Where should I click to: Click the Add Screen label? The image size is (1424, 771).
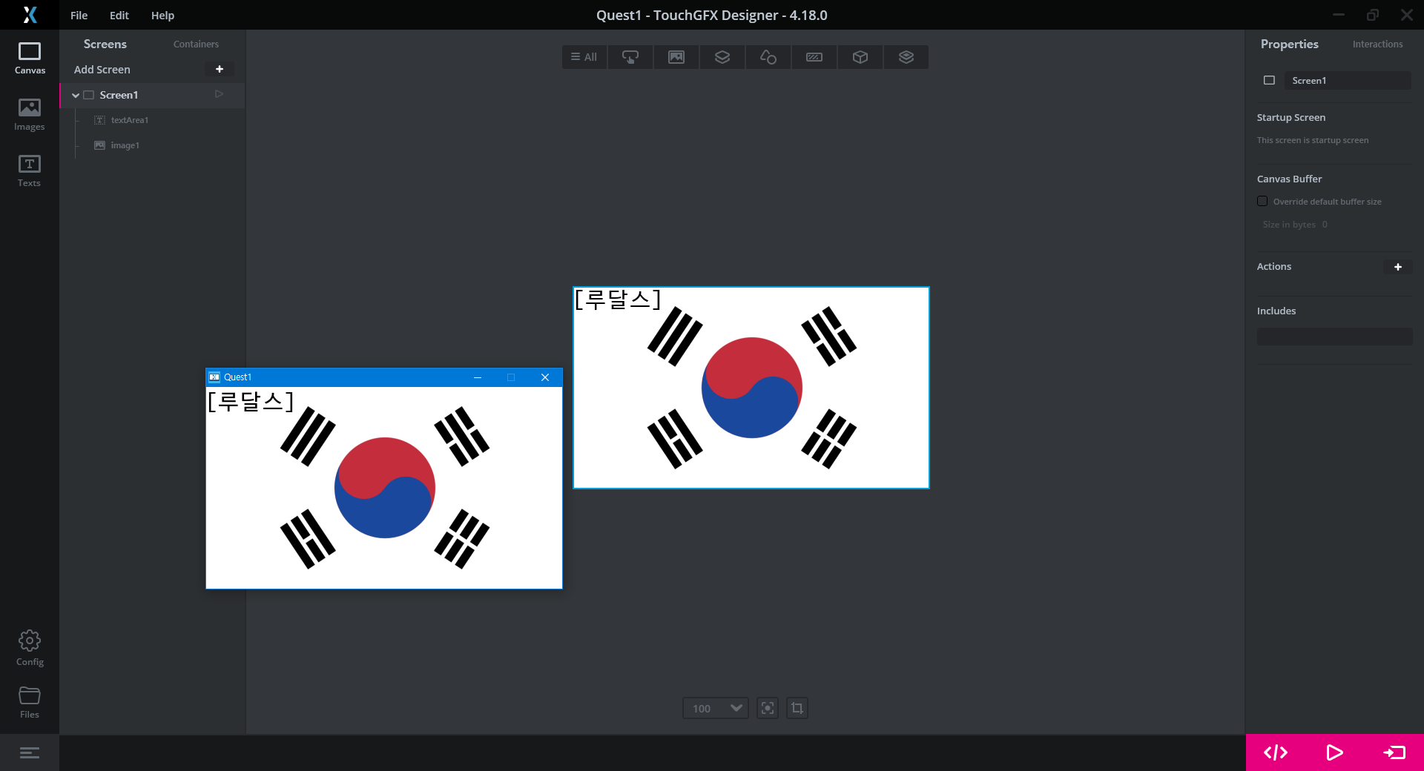coord(102,70)
